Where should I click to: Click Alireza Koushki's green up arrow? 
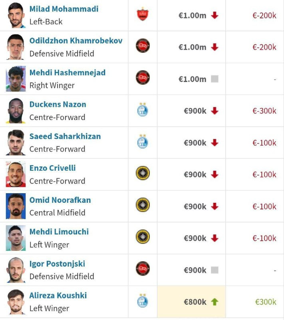[x=214, y=302]
